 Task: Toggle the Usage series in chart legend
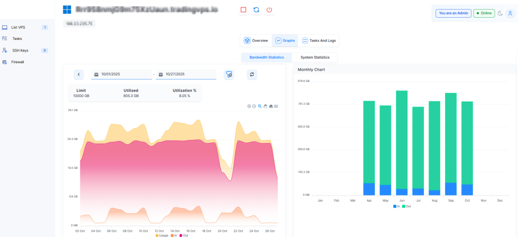[161, 235]
